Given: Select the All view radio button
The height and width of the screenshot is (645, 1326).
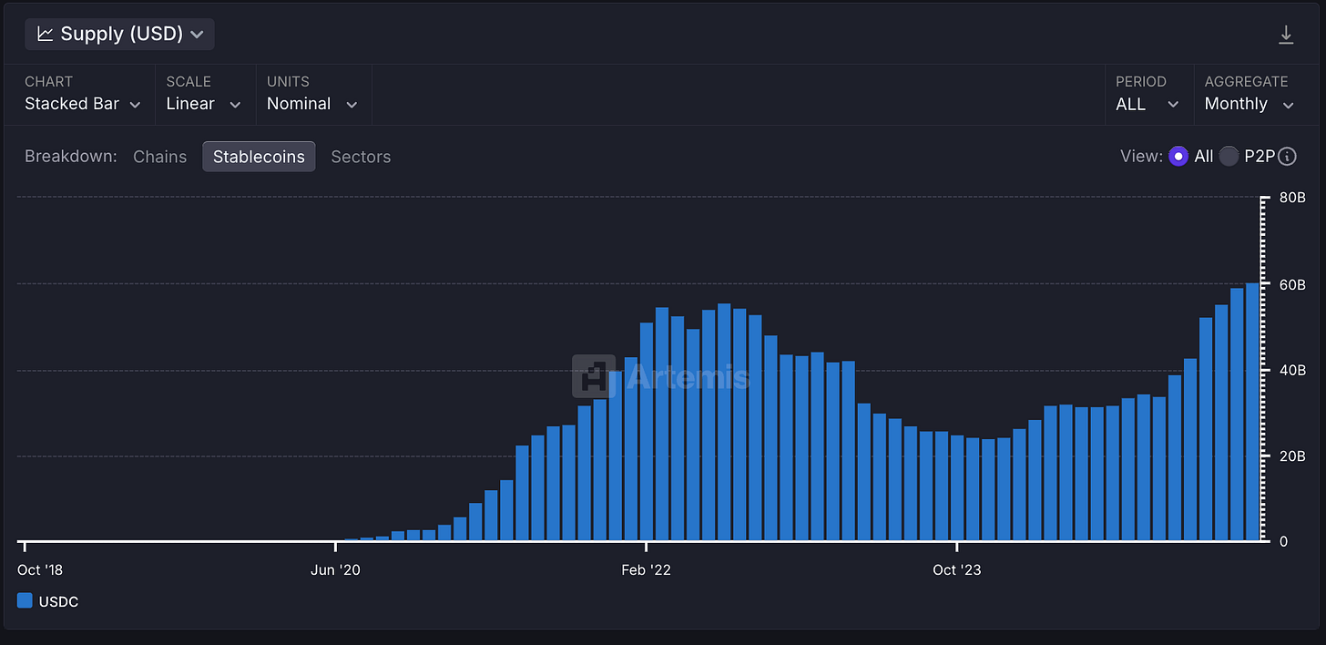Looking at the screenshot, I should pos(1178,157).
